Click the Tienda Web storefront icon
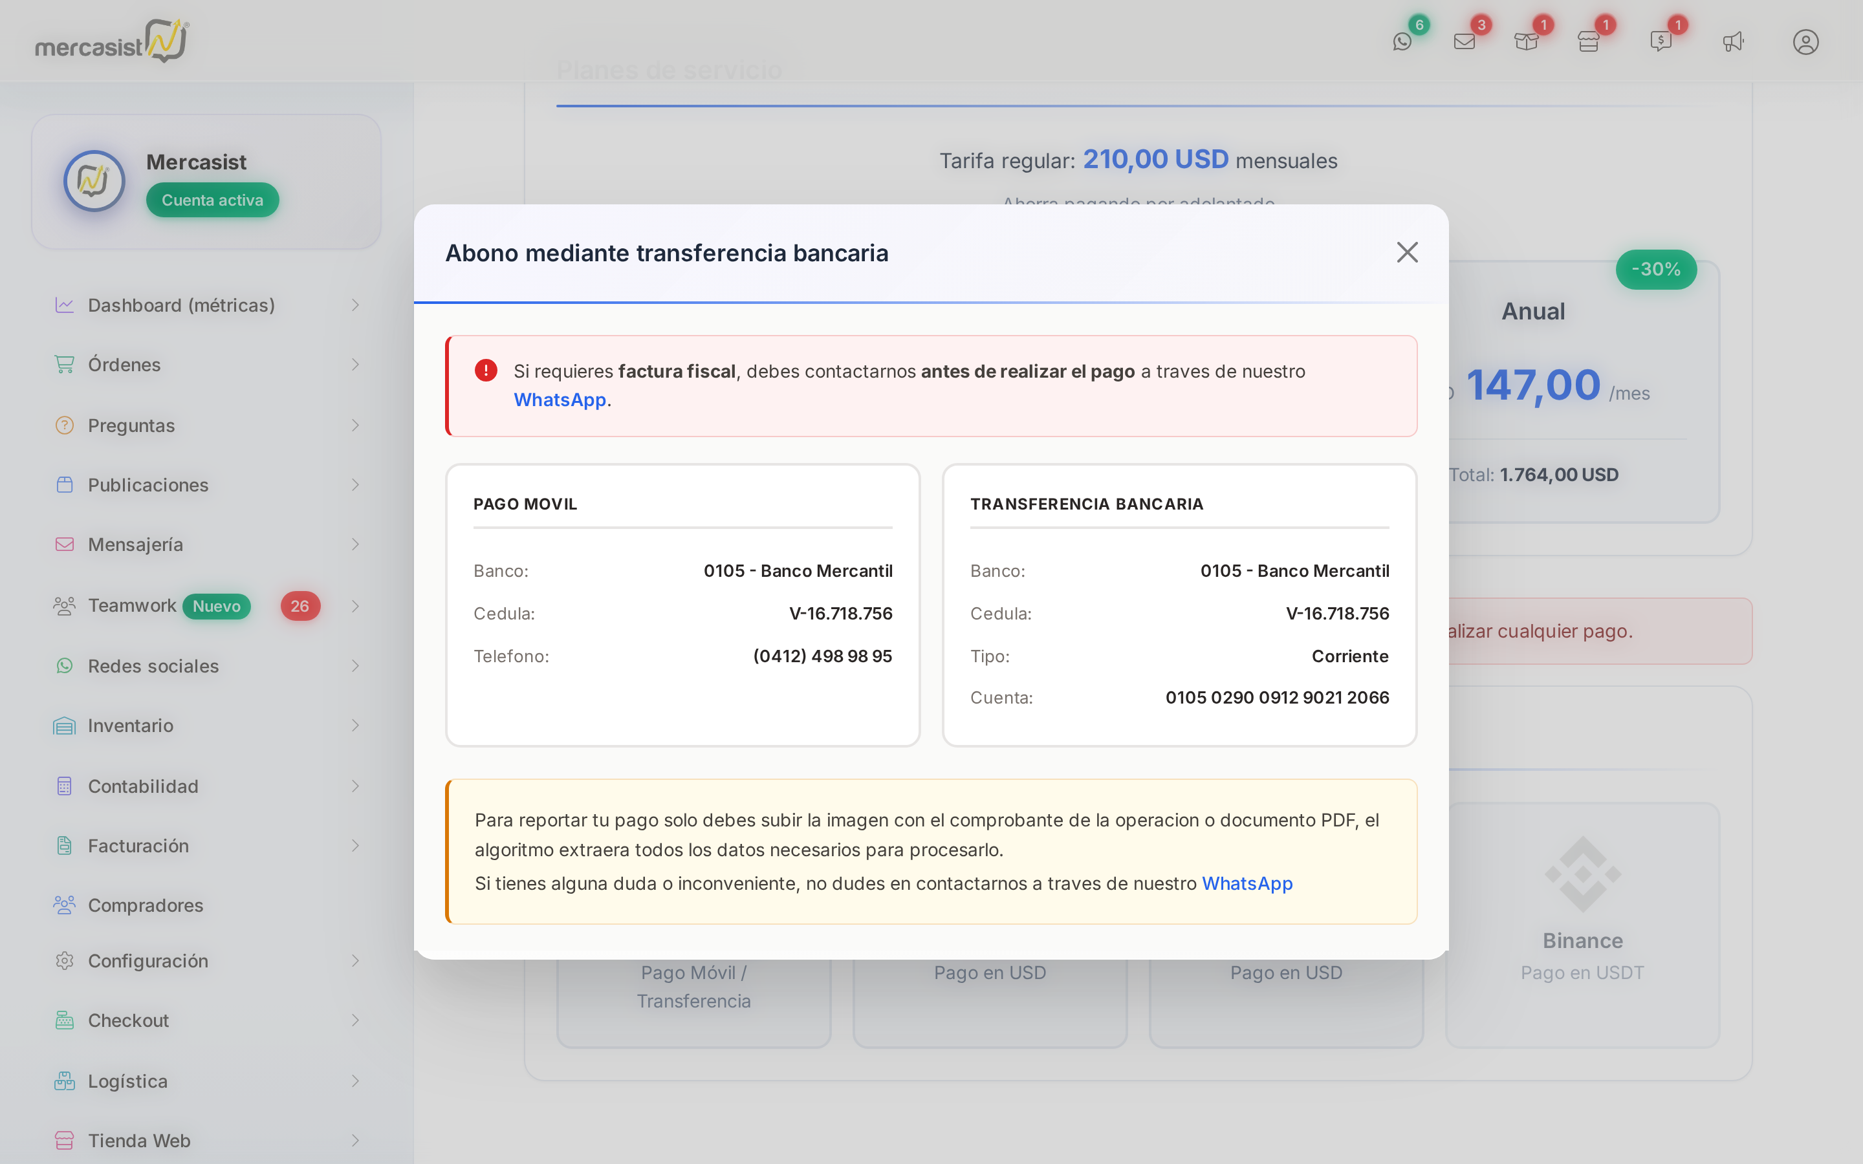The height and width of the screenshot is (1164, 1863). (65, 1140)
